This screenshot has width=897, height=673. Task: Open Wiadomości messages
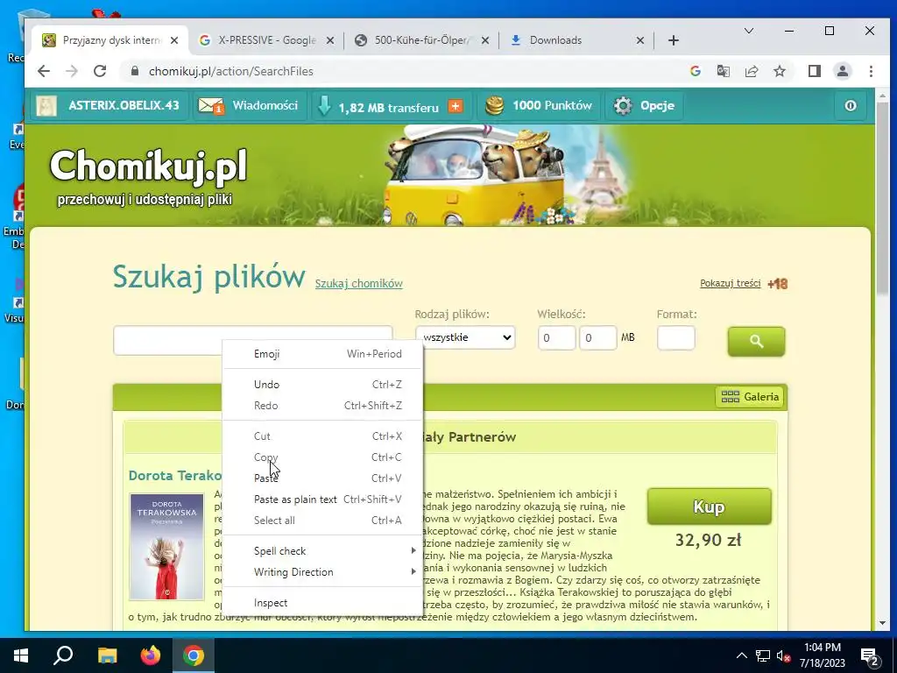click(x=248, y=106)
